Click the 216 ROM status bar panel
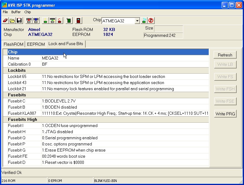The height and width of the screenshot is (185, 244). [x=24, y=181]
